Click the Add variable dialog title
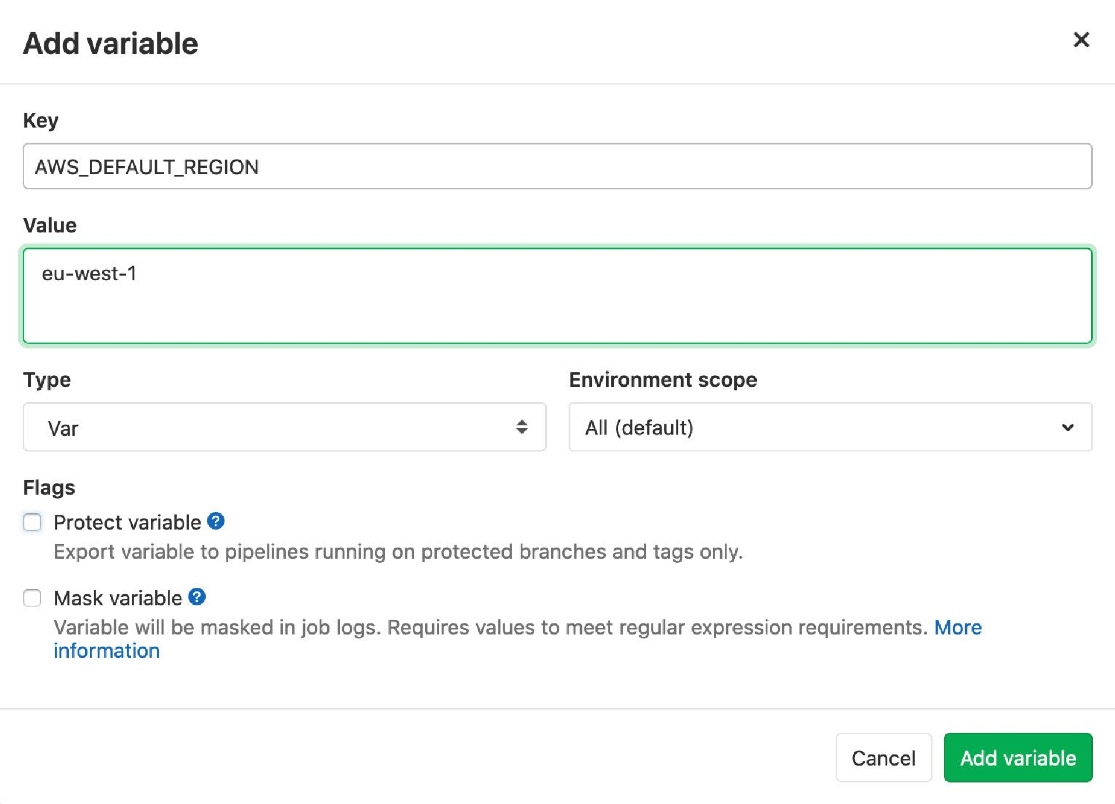This screenshot has width=1115, height=804. [111, 44]
